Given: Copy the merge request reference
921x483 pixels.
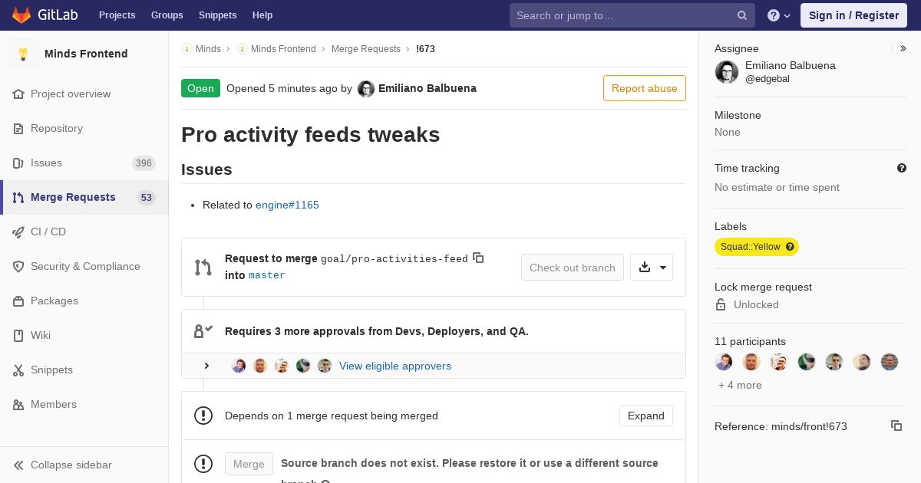Looking at the screenshot, I should click(x=896, y=426).
